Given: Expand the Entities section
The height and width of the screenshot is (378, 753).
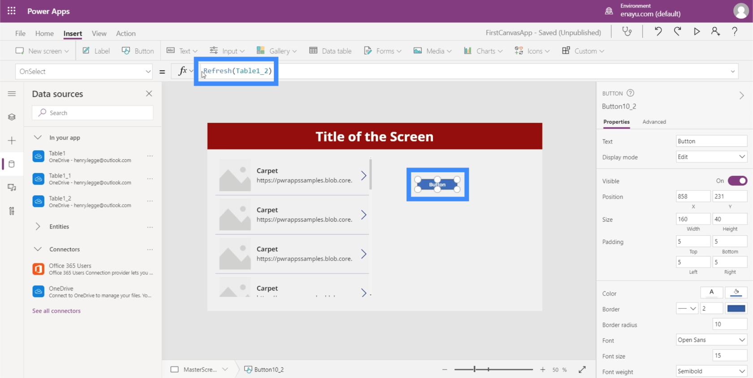Looking at the screenshot, I should 38,226.
